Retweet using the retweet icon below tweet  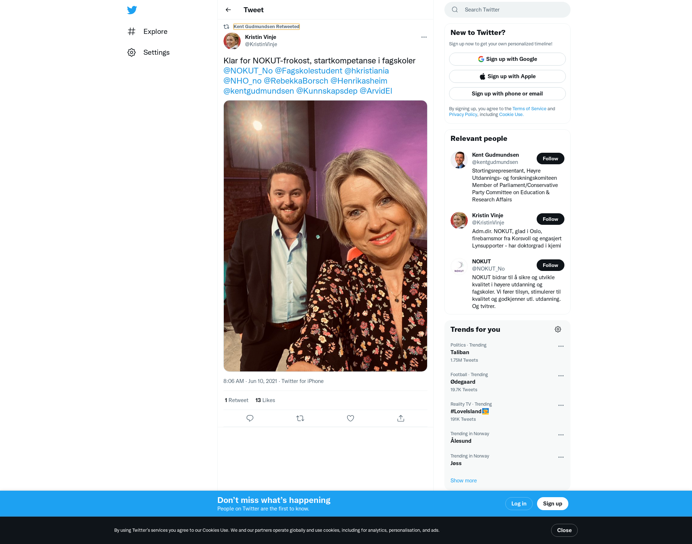[x=300, y=418]
